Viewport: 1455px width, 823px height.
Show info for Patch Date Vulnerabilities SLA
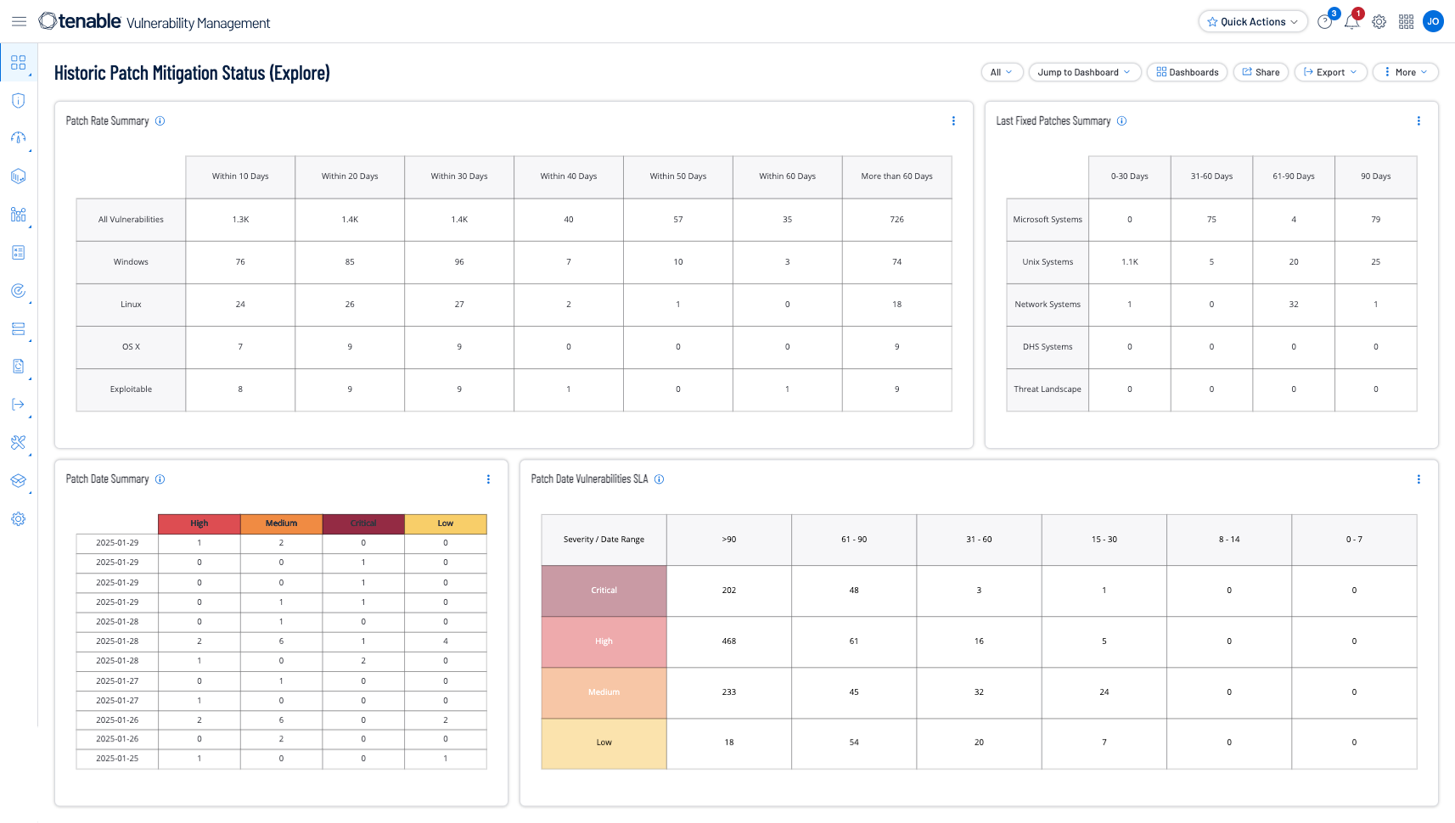point(659,479)
